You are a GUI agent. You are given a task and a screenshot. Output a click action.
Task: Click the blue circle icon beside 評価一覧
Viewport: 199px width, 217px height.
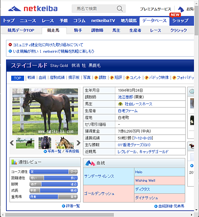coord(64,206)
